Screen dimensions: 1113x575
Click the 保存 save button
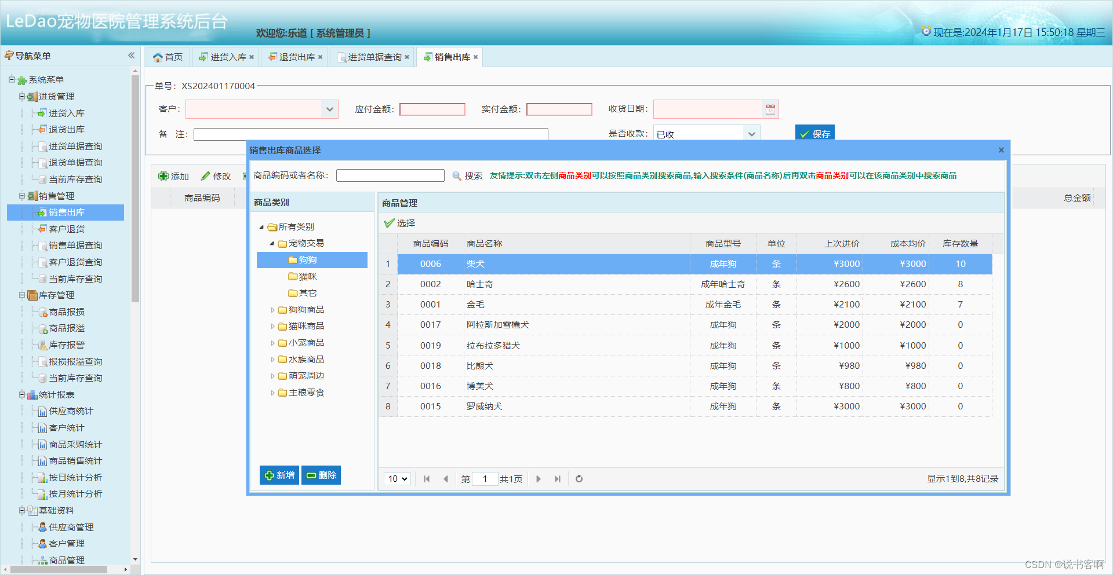(814, 133)
